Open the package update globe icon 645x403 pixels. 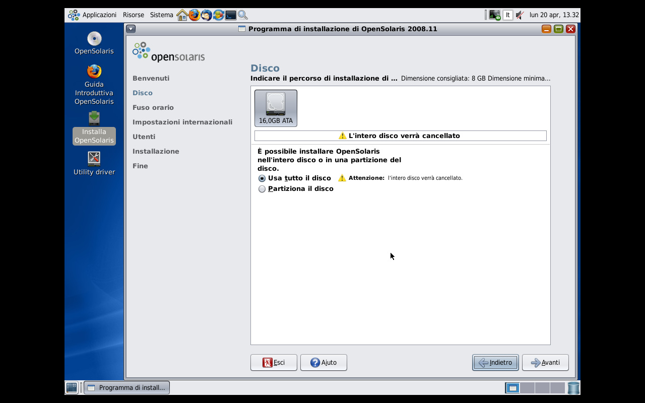219,15
